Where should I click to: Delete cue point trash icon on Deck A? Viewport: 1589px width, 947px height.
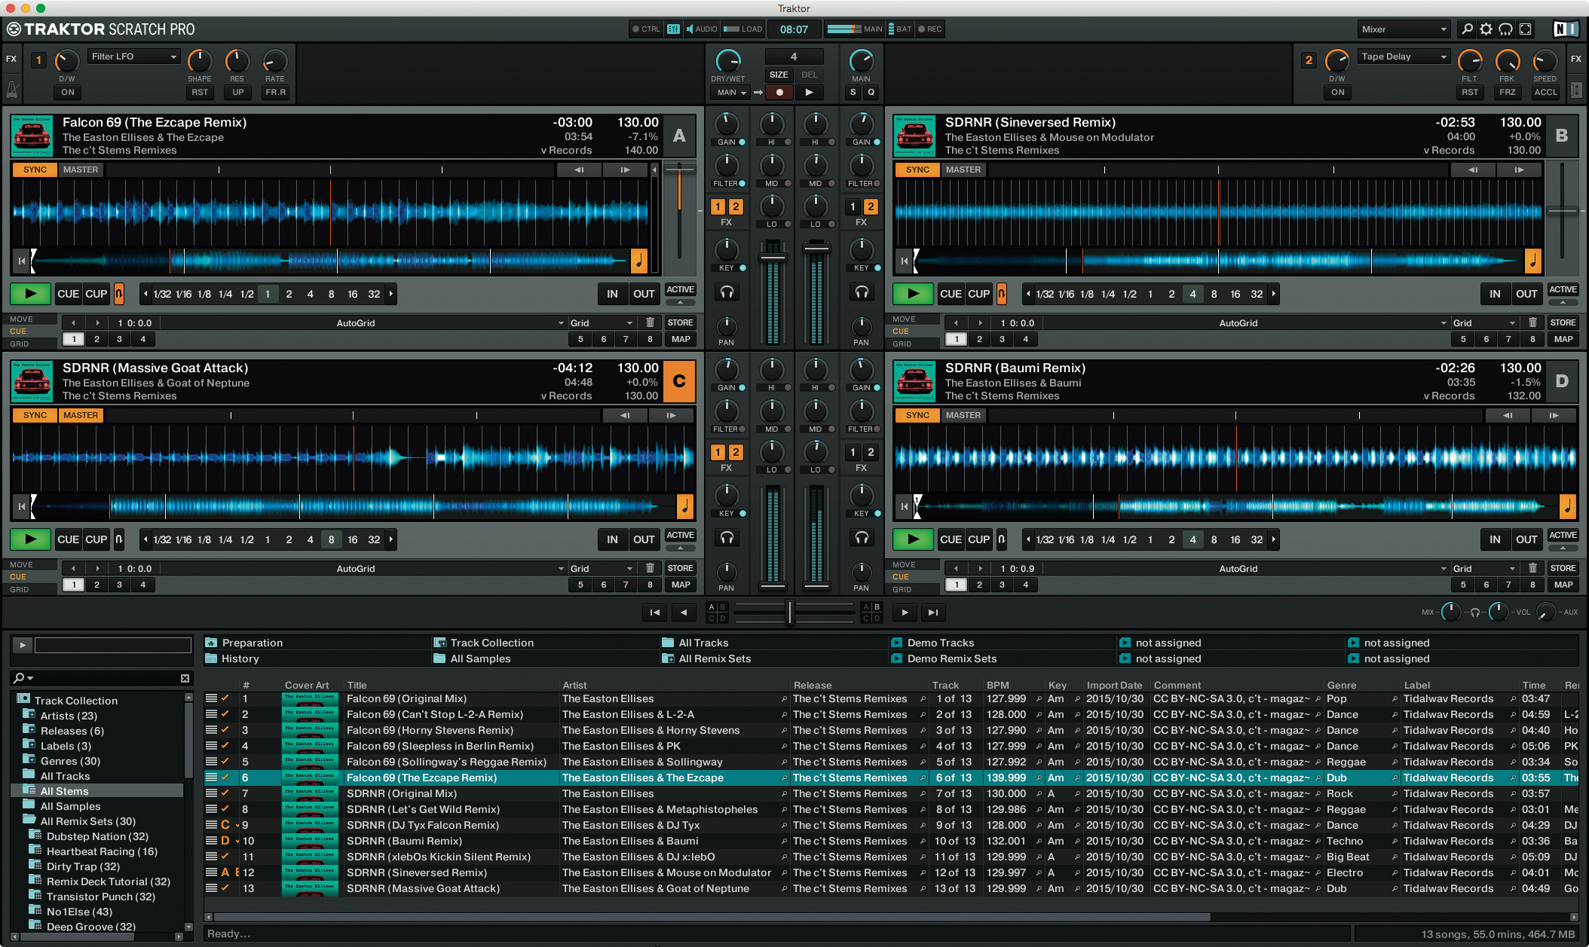point(650,322)
